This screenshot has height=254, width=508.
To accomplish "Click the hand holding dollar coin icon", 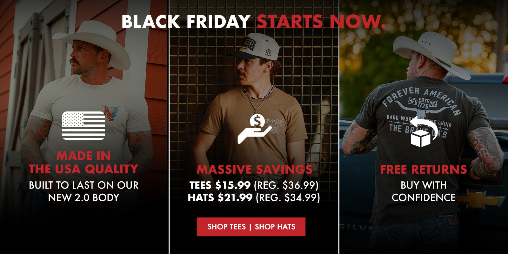I will pos(255,129).
